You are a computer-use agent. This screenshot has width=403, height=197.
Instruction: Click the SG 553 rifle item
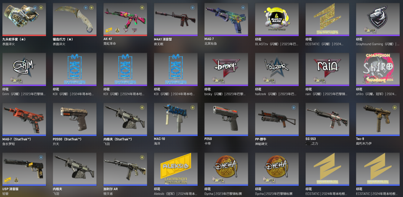coord(327,120)
